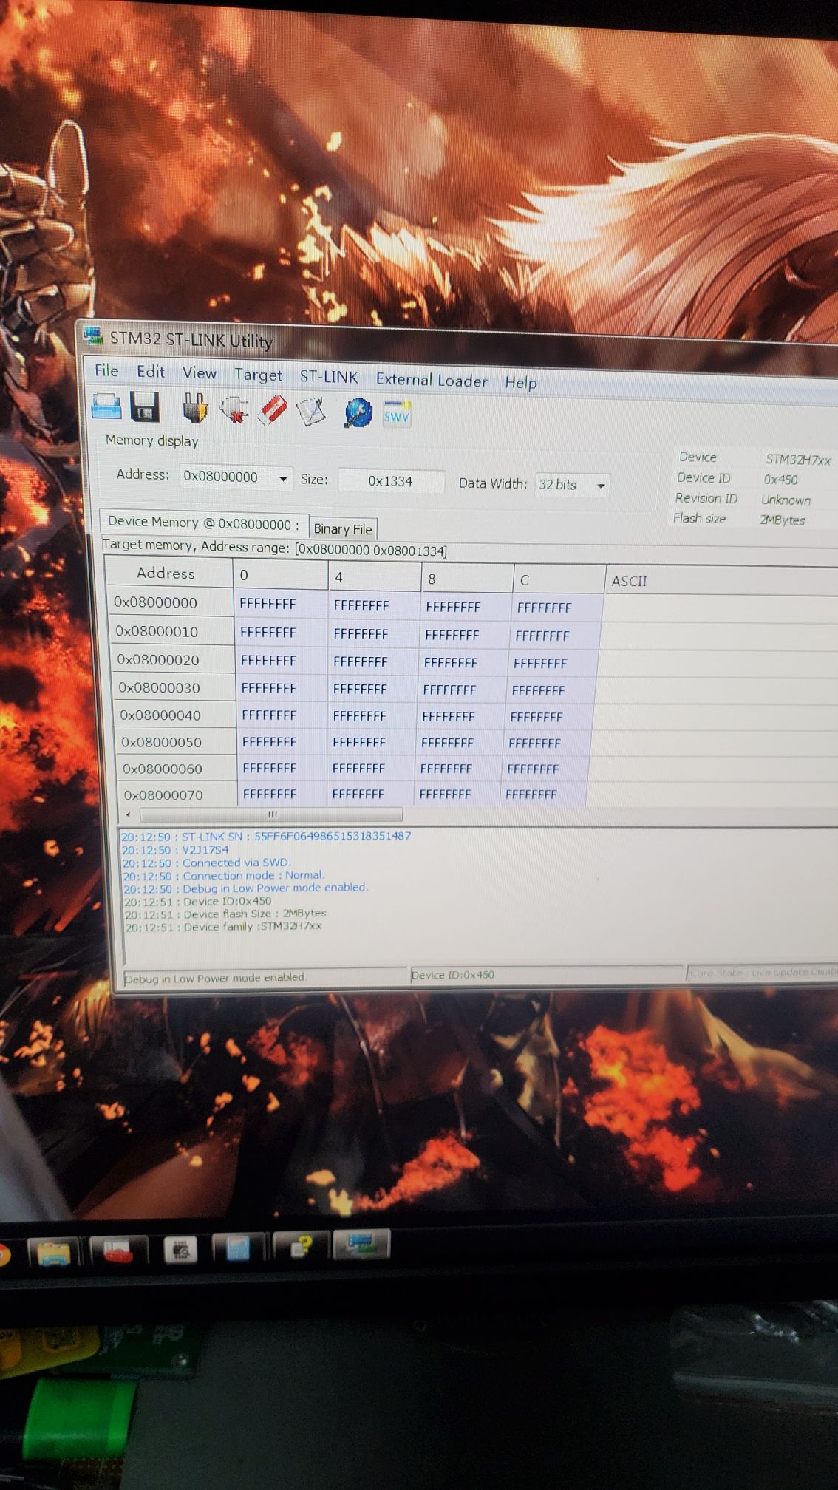Viewport: 838px width, 1490px height.
Task: Click the memory grid horizontal scrollbar
Action: click(x=271, y=814)
